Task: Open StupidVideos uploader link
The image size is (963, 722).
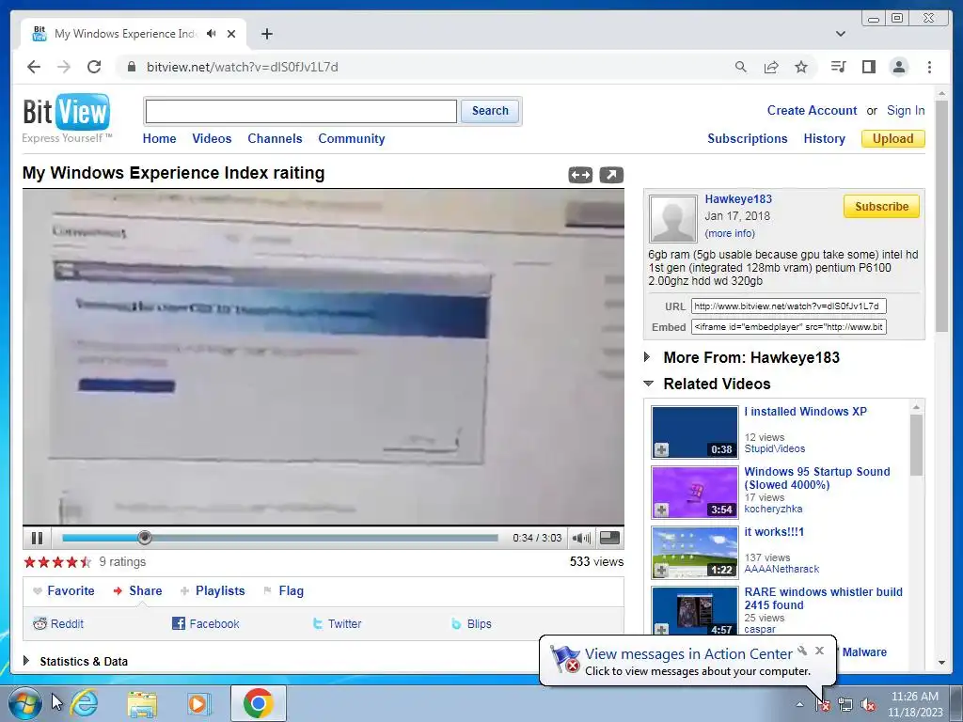Action: (x=775, y=448)
